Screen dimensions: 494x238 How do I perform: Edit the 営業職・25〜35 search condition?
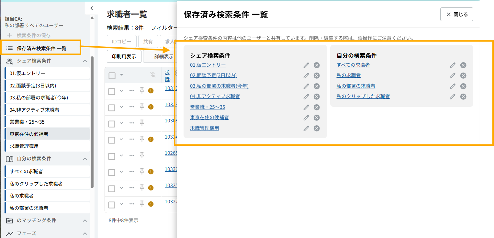pos(306,107)
